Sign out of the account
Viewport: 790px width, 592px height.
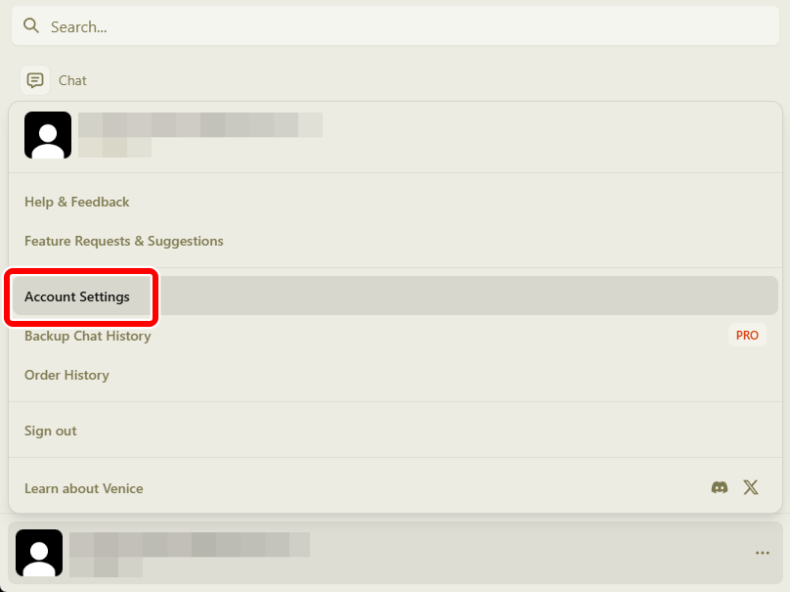pos(51,431)
